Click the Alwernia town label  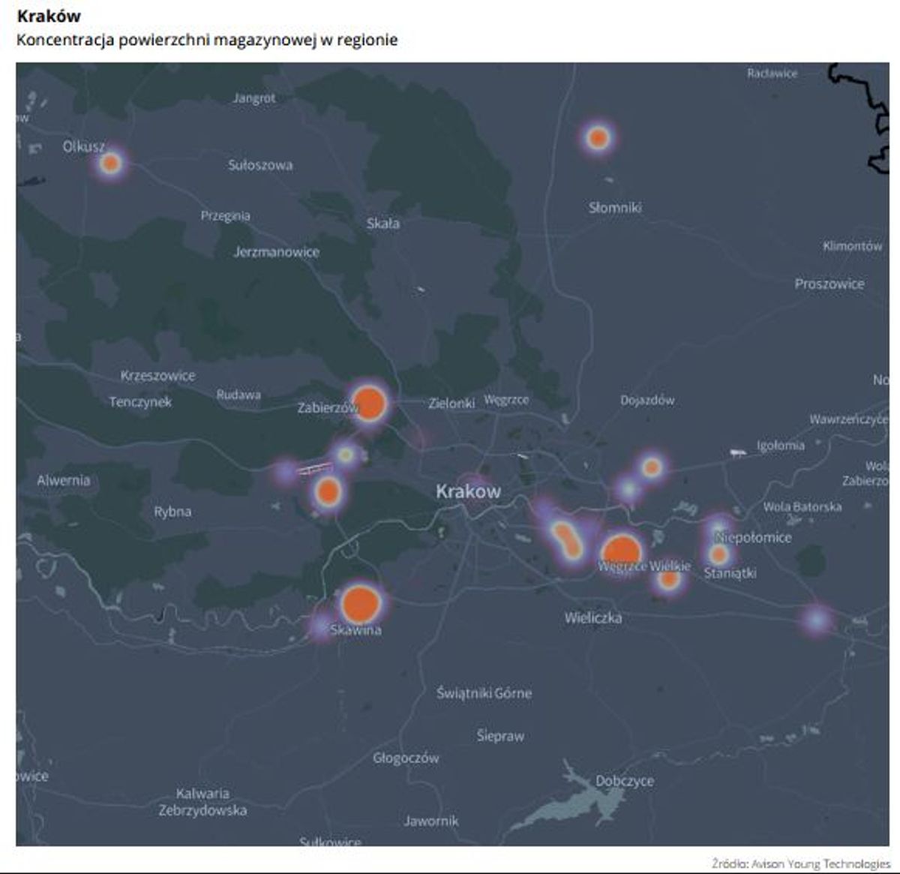pyautogui.click(x=64, y=480)
